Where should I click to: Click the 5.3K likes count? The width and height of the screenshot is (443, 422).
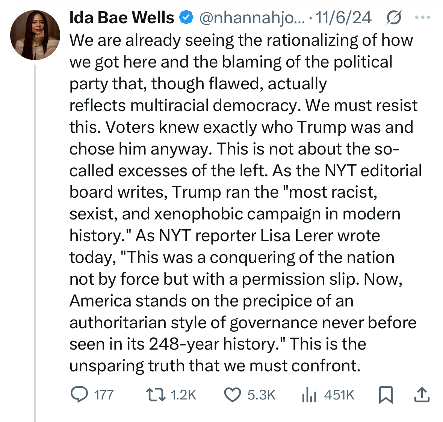coord(262,395)
